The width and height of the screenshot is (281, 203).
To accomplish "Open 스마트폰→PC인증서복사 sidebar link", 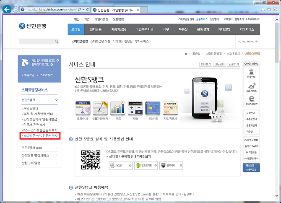I will pos(40,136).
